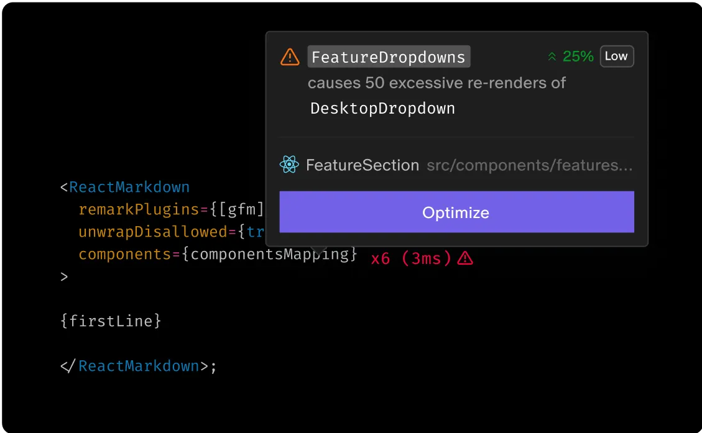
Task: Click the Low severity badge
Action: [x=616, y=56]
